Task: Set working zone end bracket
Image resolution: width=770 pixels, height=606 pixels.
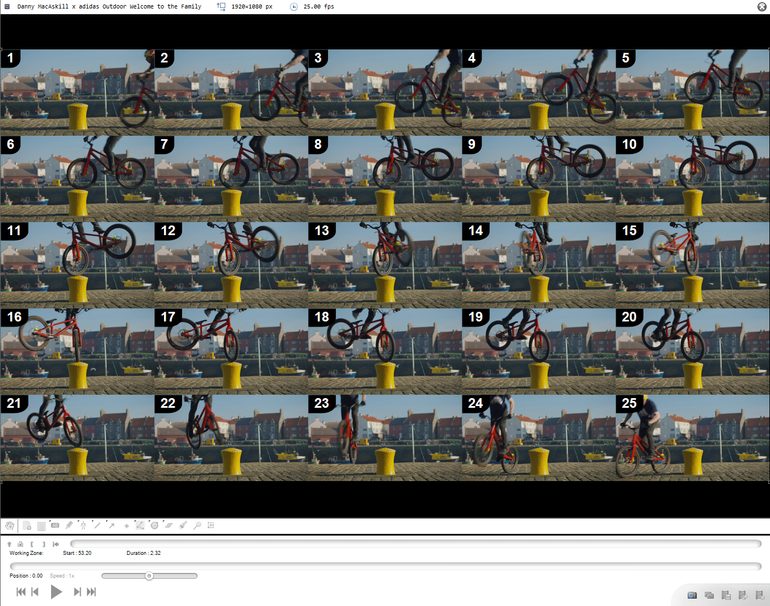Action: tap(44, 544)
